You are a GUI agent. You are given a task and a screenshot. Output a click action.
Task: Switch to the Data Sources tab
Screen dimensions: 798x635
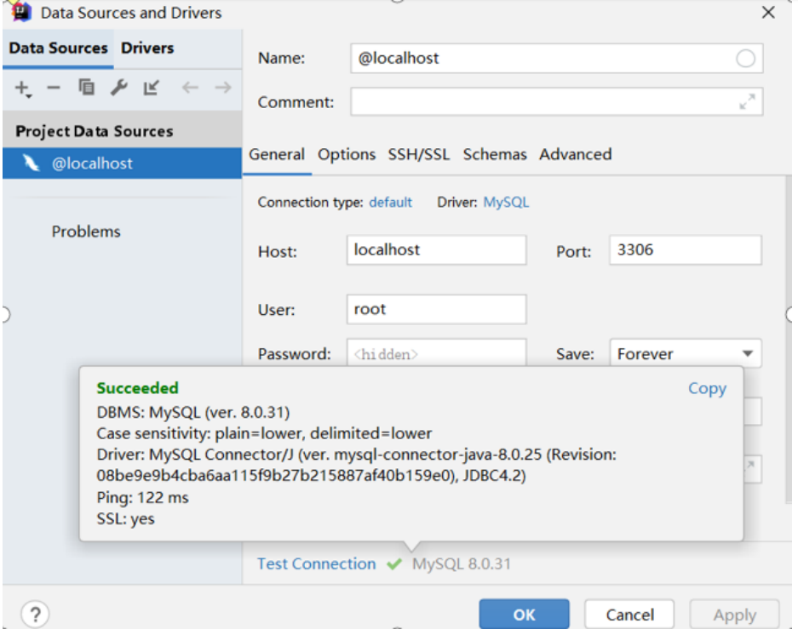tap(58, 49)
